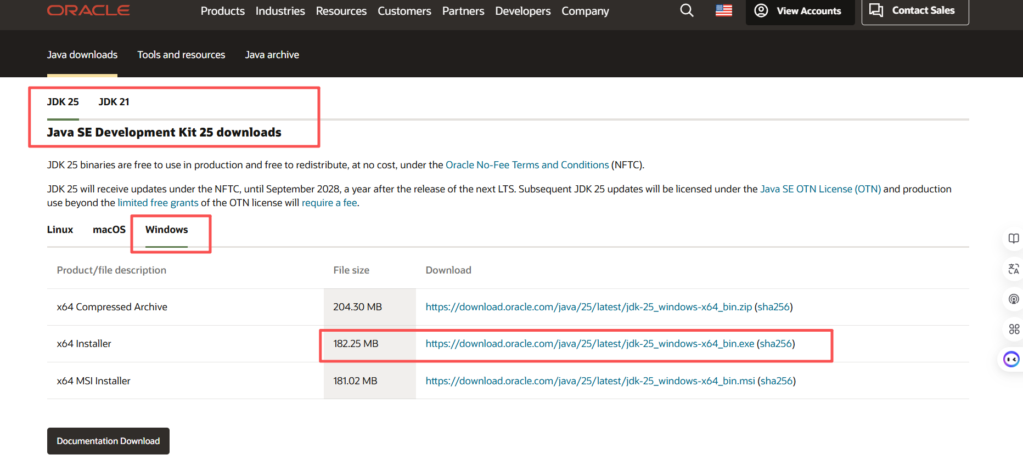Download the windows-x64_bin.exe installer link
This screenshot has height=466, width=1023.
(x=590, y=344)
